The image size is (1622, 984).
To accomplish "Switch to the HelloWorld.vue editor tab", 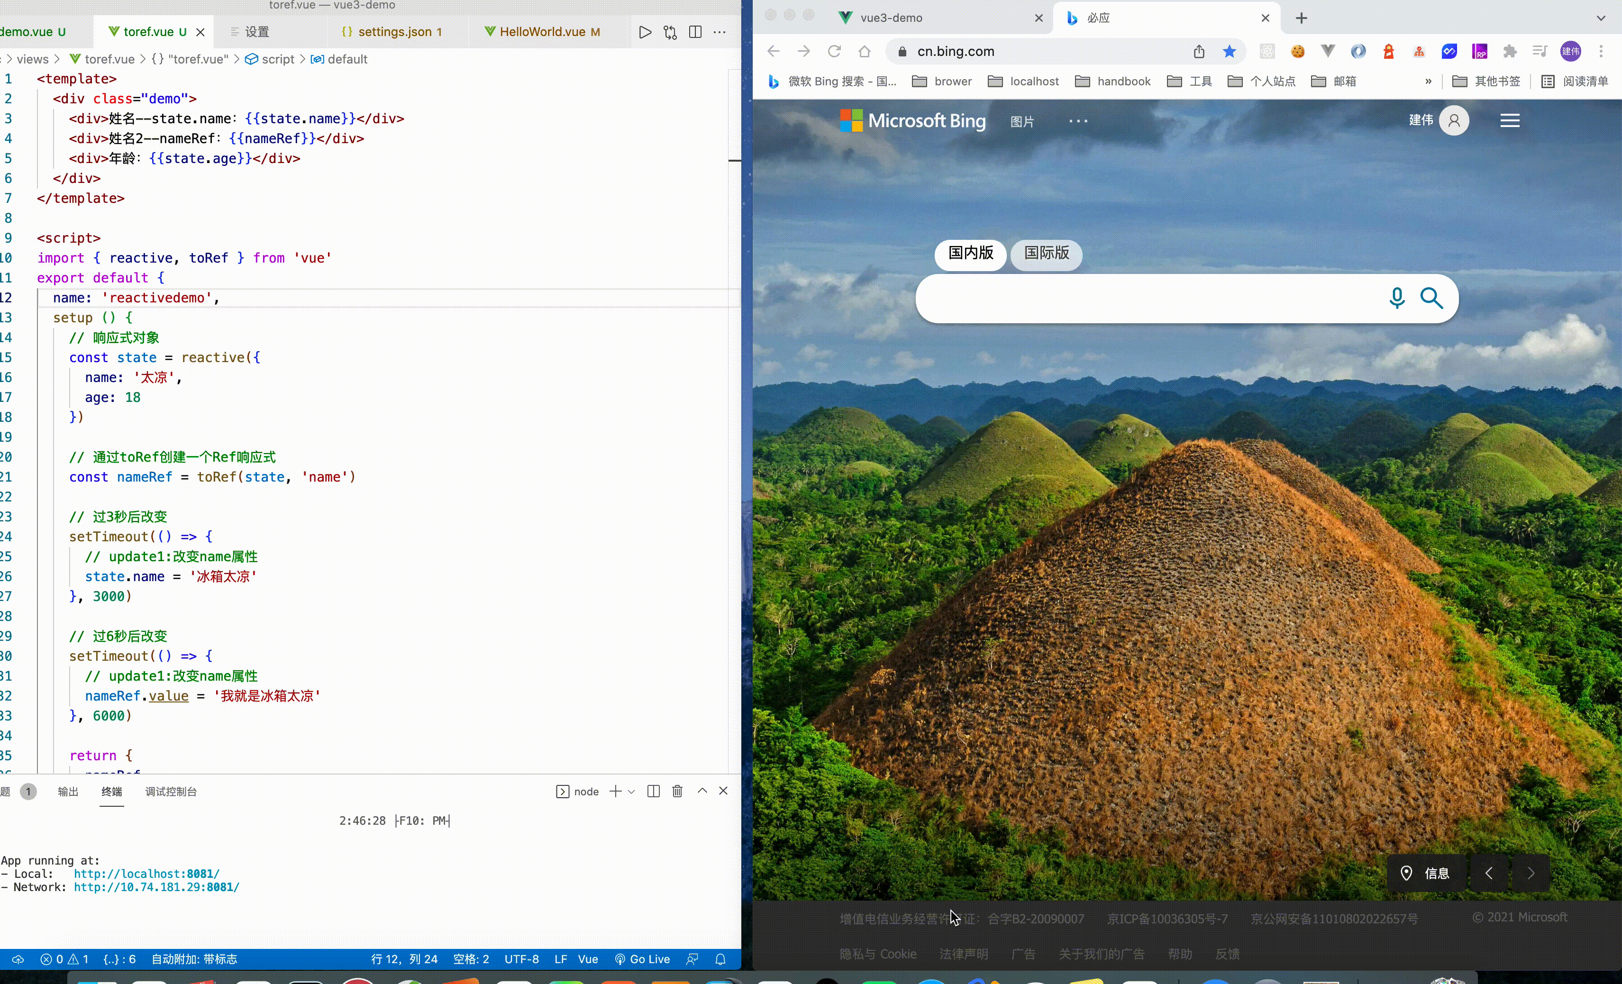I will [542, 32].
